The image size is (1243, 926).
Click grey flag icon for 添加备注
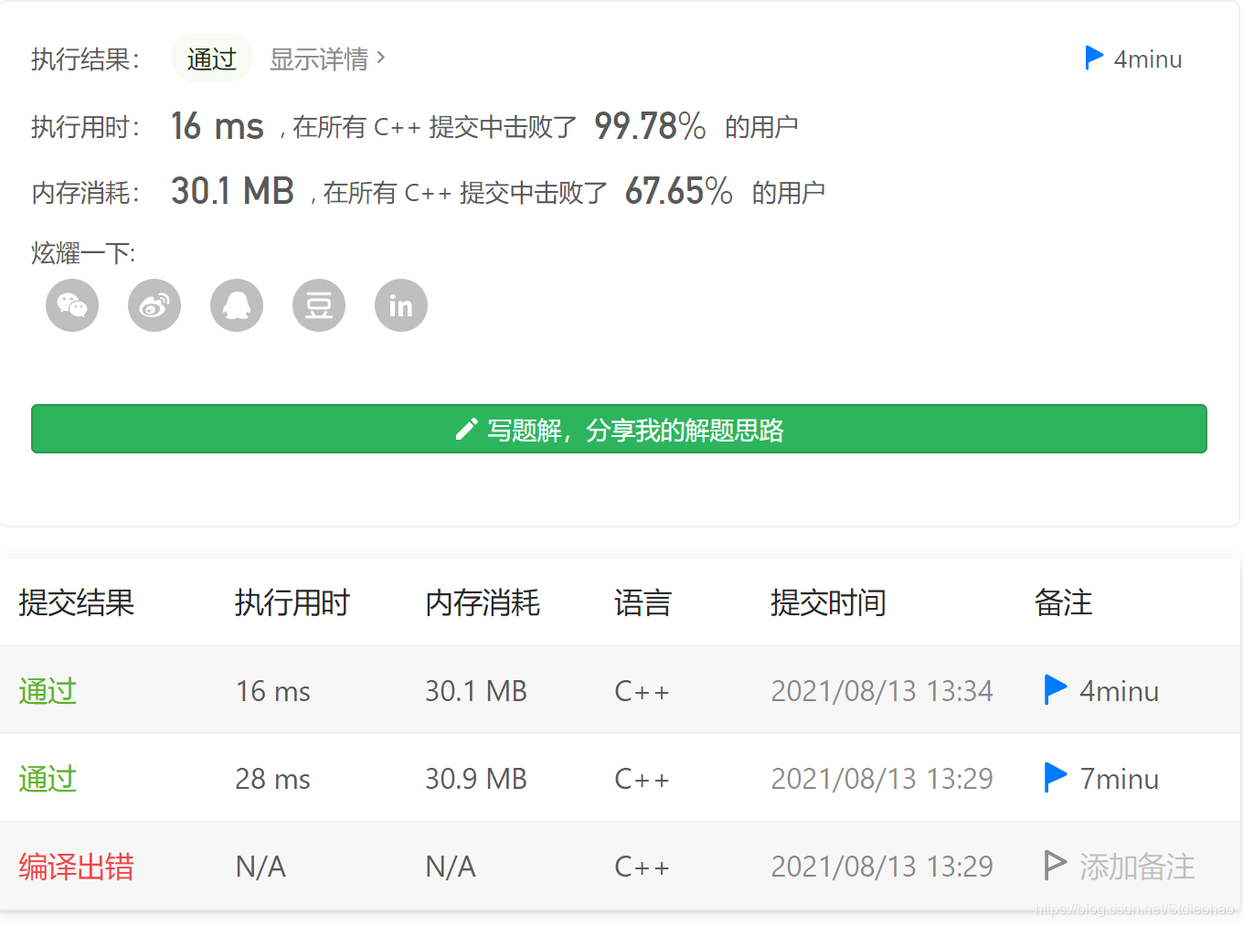pyautogui.click(x=1055, y=866)
